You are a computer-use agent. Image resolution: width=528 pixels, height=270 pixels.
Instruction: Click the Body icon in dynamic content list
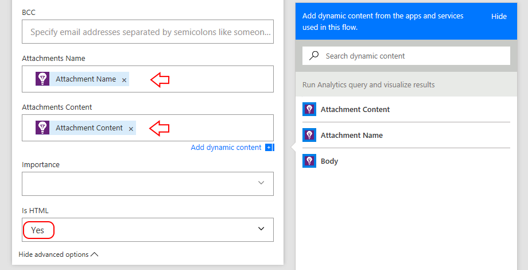309,161
